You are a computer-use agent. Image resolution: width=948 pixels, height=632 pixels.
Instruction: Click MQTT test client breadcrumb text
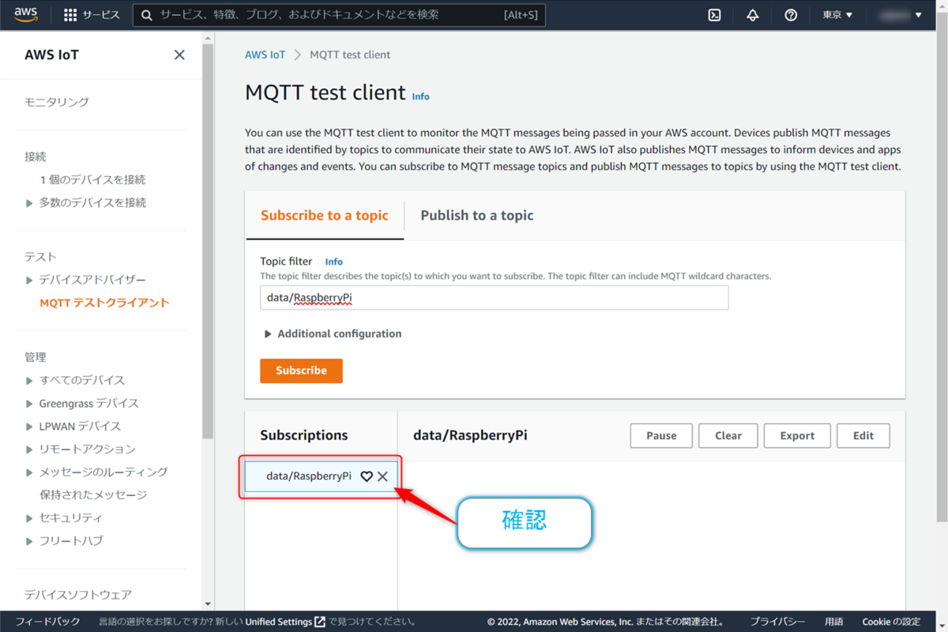pos(350,55)
